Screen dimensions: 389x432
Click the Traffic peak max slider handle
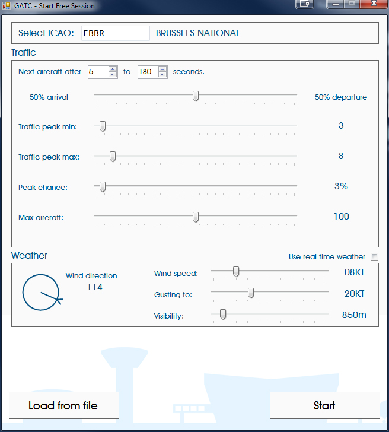pyautogui.click(x=113, y=157)
